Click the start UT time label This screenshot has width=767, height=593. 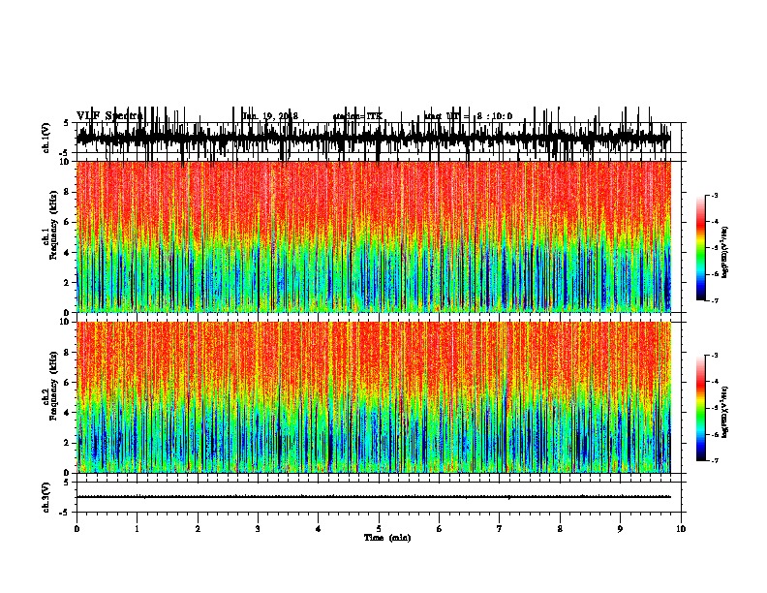(468, 116)
